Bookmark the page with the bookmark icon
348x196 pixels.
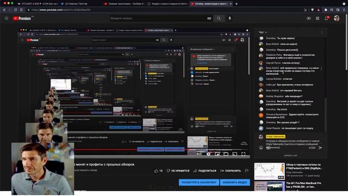click(21, 10)
